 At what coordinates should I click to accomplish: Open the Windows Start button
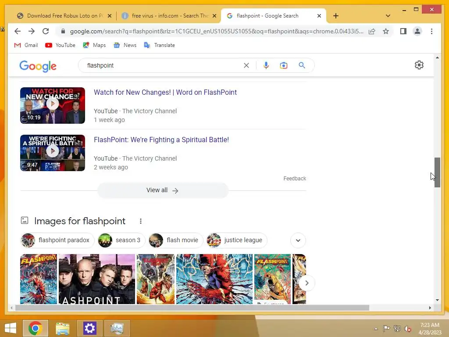11,328
